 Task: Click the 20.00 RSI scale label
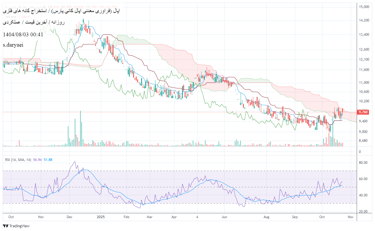coord(363,212)
